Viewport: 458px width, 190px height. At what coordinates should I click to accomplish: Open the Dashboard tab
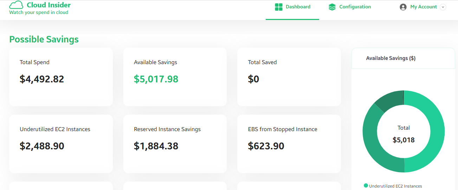click(x=292, y=10)
